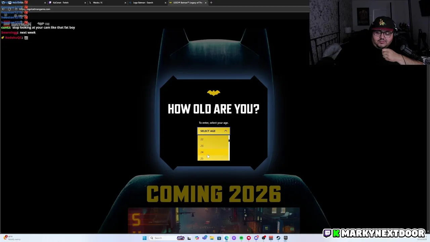Open Microsoft Store from the taskbar
The height and width of the screenshot is (242, 430).
(219, 238)
